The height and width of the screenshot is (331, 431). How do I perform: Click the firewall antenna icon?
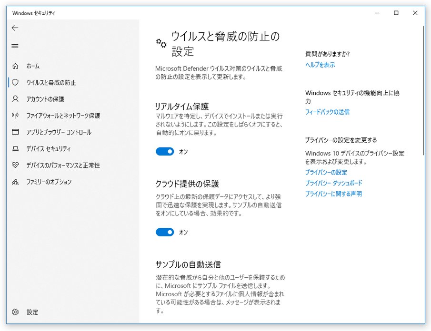pyautogui.click(x=15, y=116)
